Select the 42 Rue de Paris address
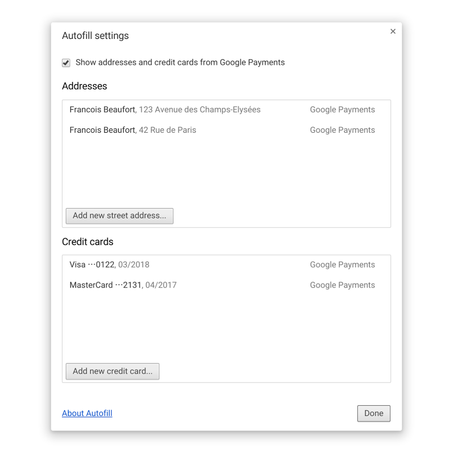Screen dimensions: 453x453 point(226,130)
